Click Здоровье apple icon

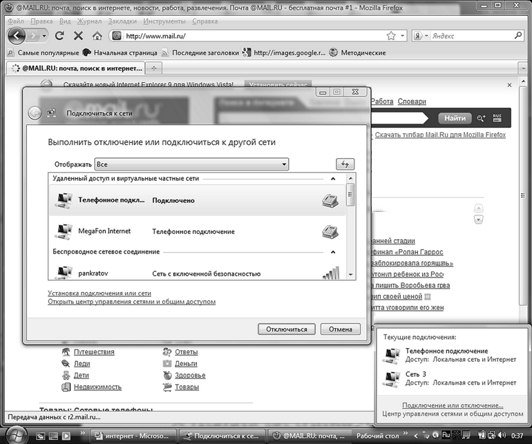click(x=167, y=375)
